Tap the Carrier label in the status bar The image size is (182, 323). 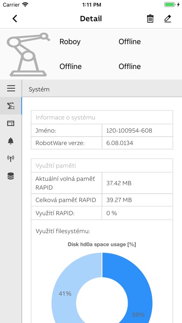coord(11,5)
